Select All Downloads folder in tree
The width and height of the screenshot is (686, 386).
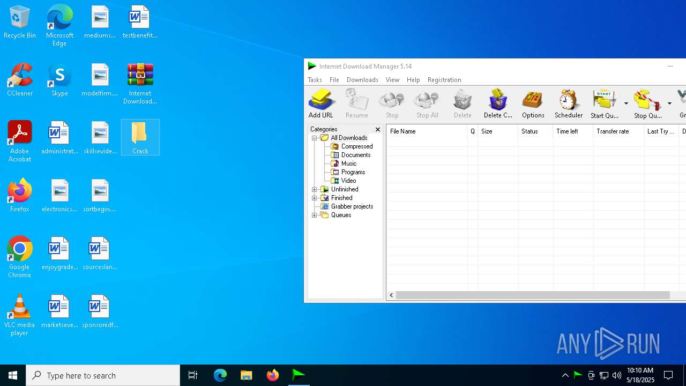coord(344,138)
